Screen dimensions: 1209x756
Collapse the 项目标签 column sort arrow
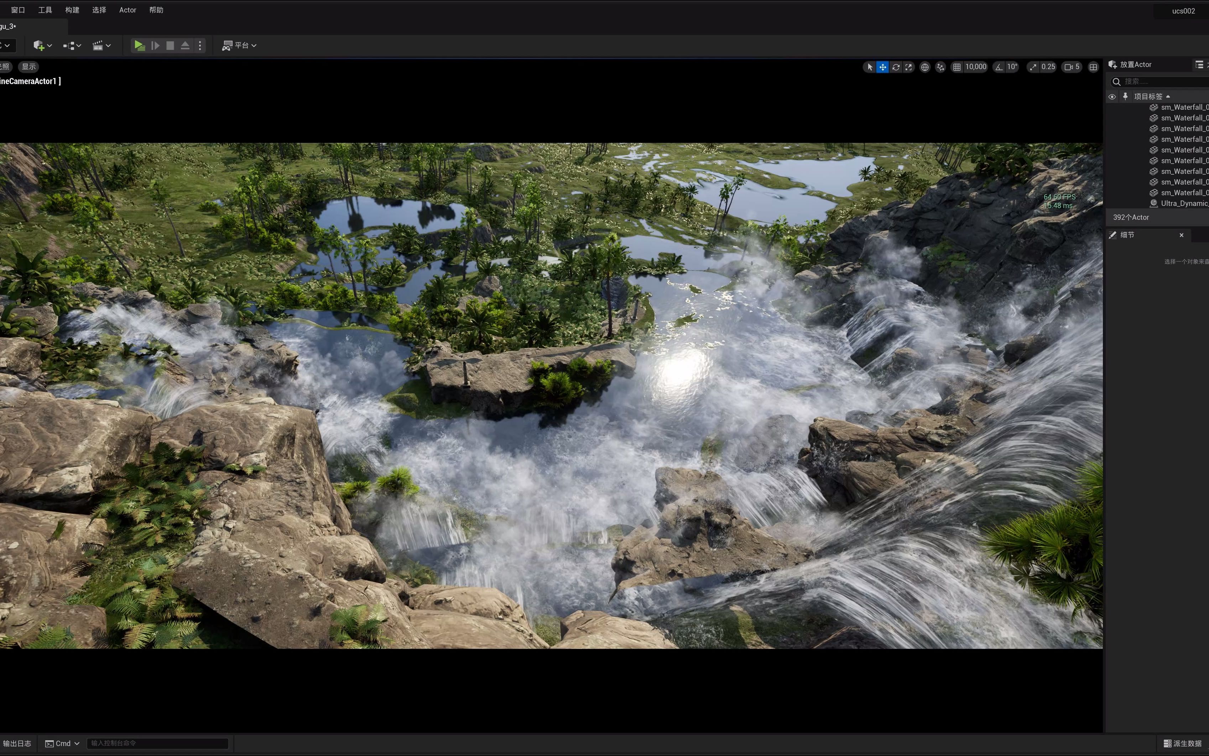coord(1168,96)
